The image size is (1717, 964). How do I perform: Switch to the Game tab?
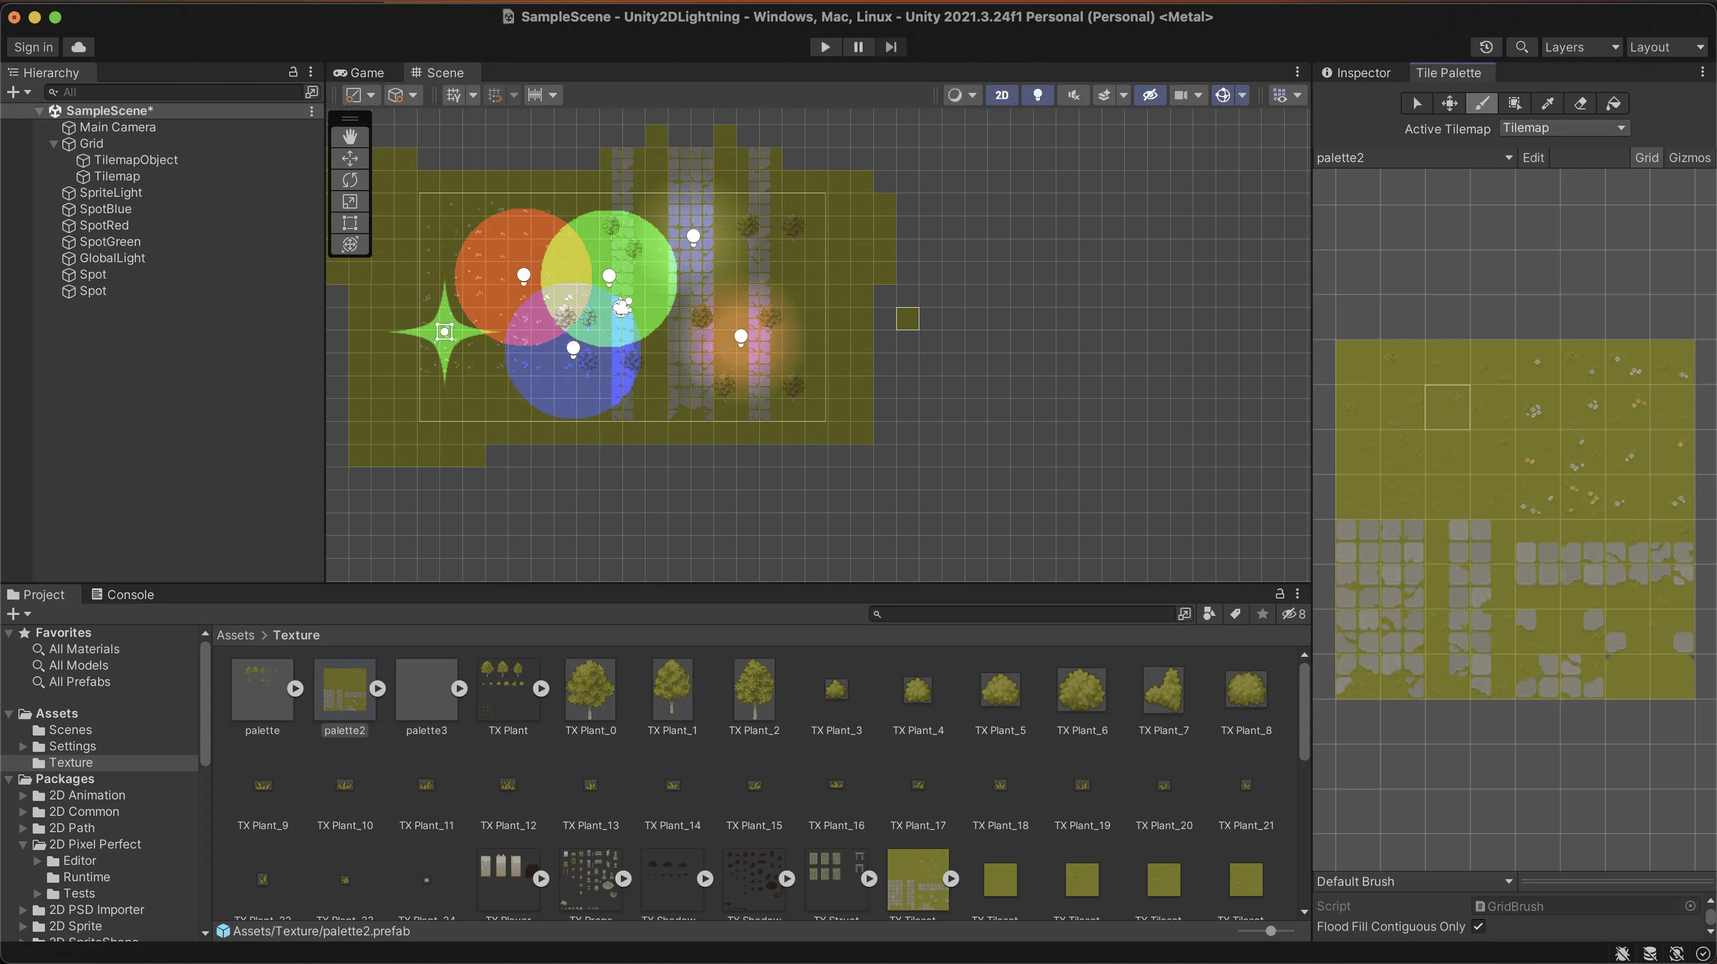tap(359, 73)
